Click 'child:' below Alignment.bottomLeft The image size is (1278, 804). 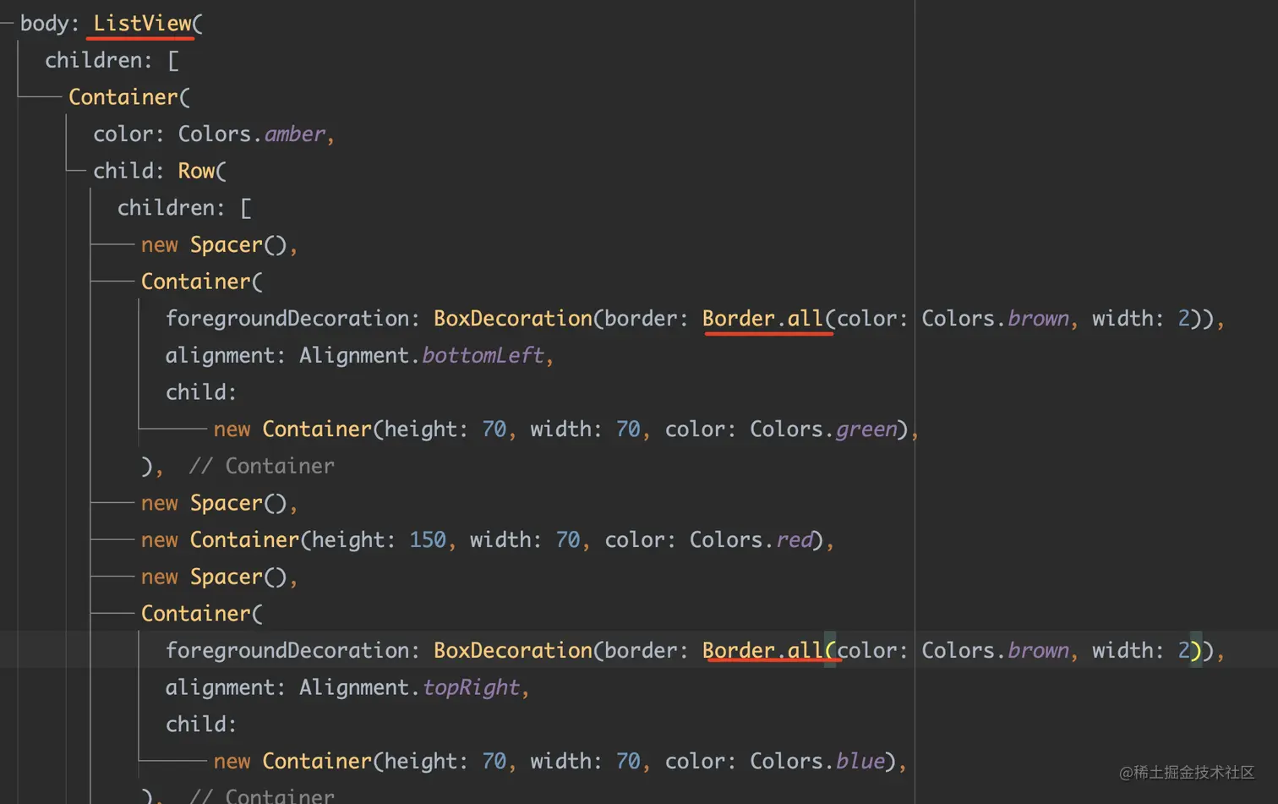201,392
